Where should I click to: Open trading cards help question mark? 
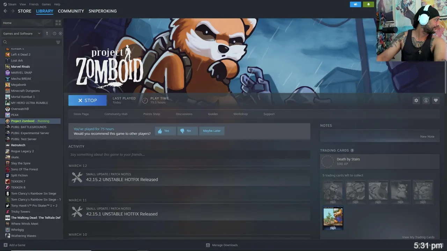pyautogui.click(x=352, y=151)
